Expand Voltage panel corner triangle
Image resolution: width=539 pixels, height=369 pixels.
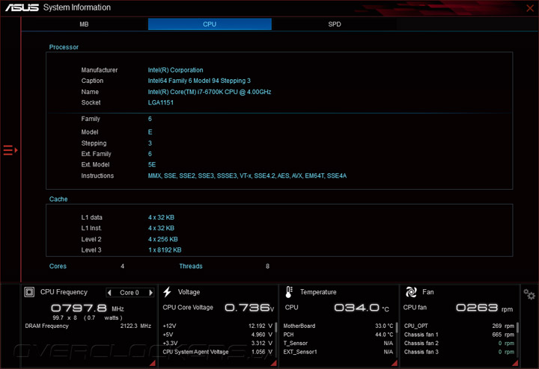274,363
